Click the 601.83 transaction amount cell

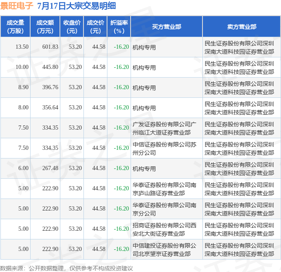coord(50,47)
